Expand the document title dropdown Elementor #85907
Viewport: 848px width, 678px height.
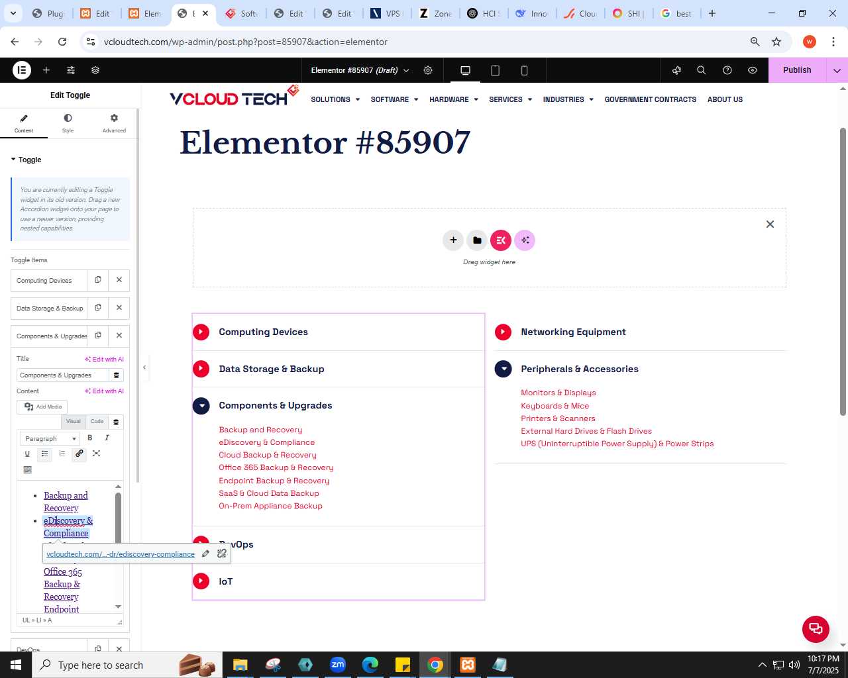click(x=360, y=70)
